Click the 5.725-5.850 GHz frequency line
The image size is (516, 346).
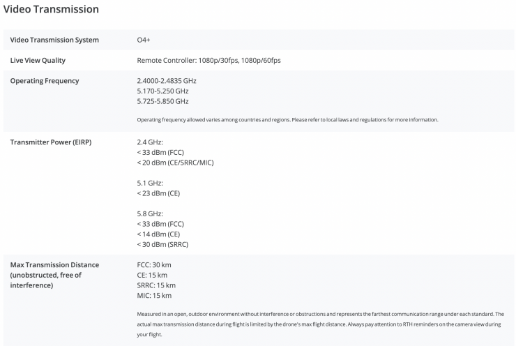(162, 101)
